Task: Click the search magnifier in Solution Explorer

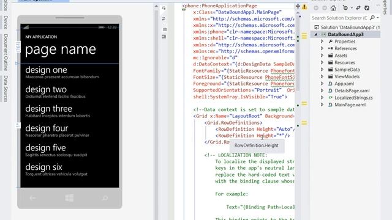Action: click(372, 18)
